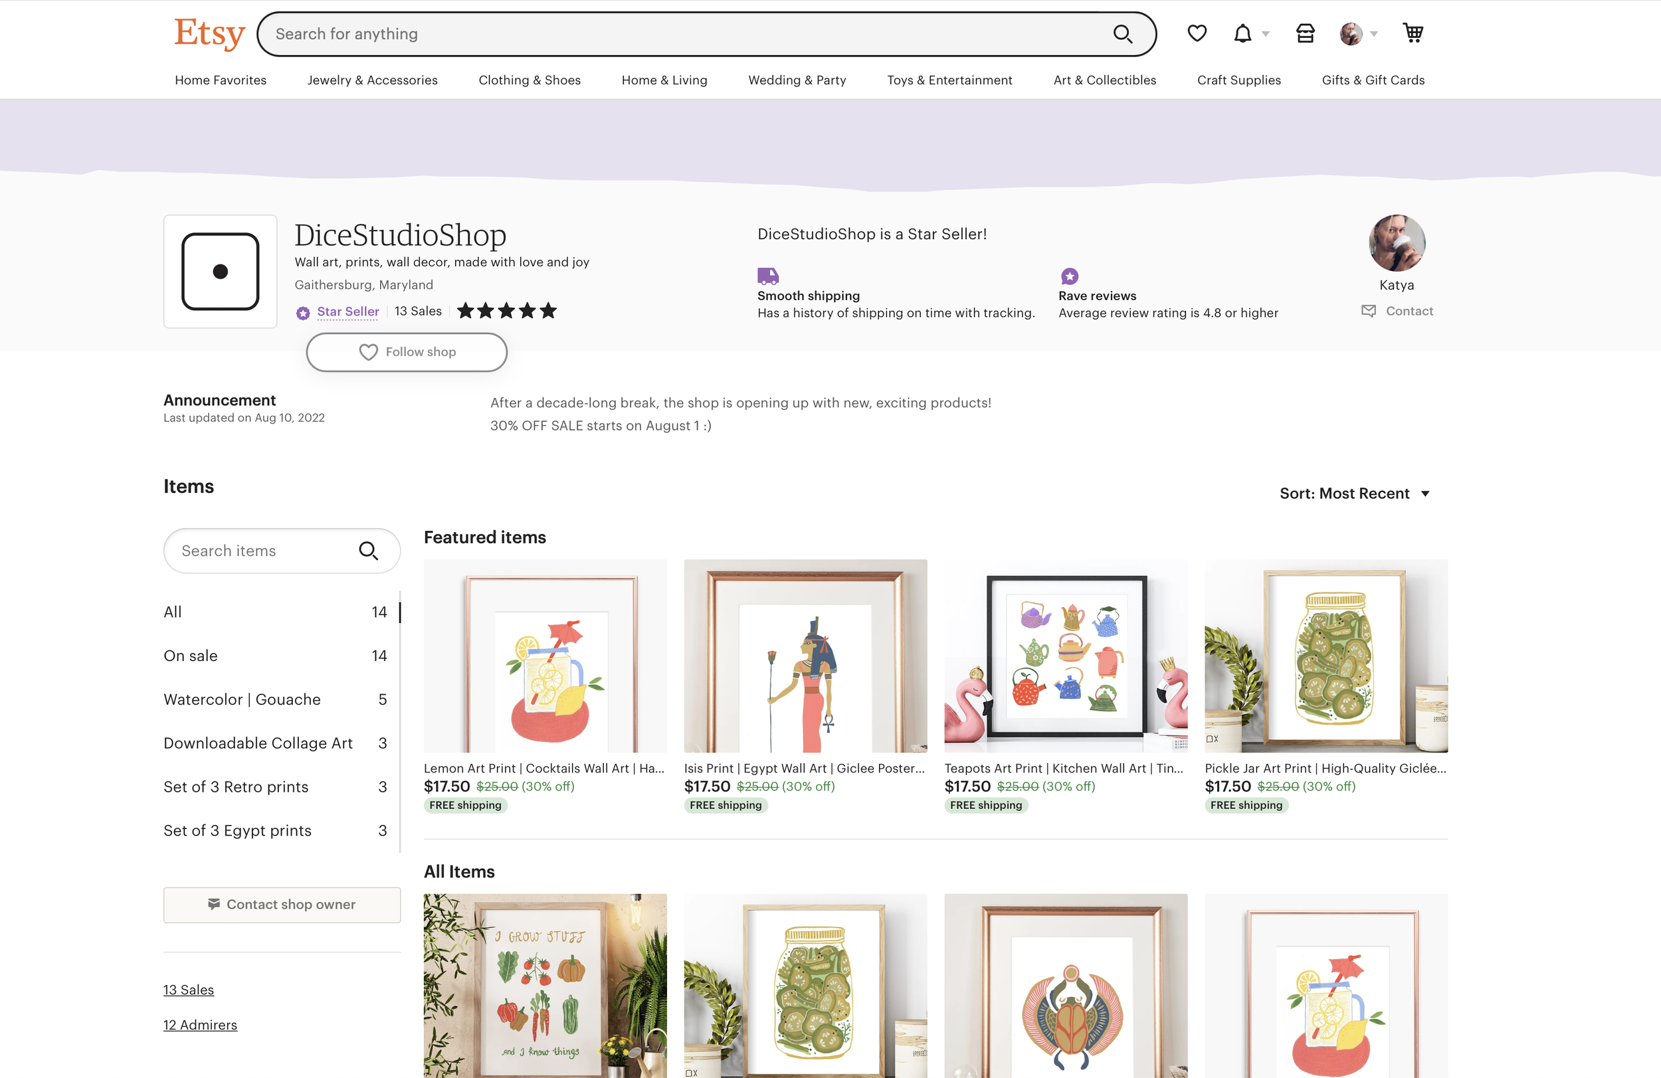Select the All items section
Screen dimensions: 1661x1078
(275, 612)
